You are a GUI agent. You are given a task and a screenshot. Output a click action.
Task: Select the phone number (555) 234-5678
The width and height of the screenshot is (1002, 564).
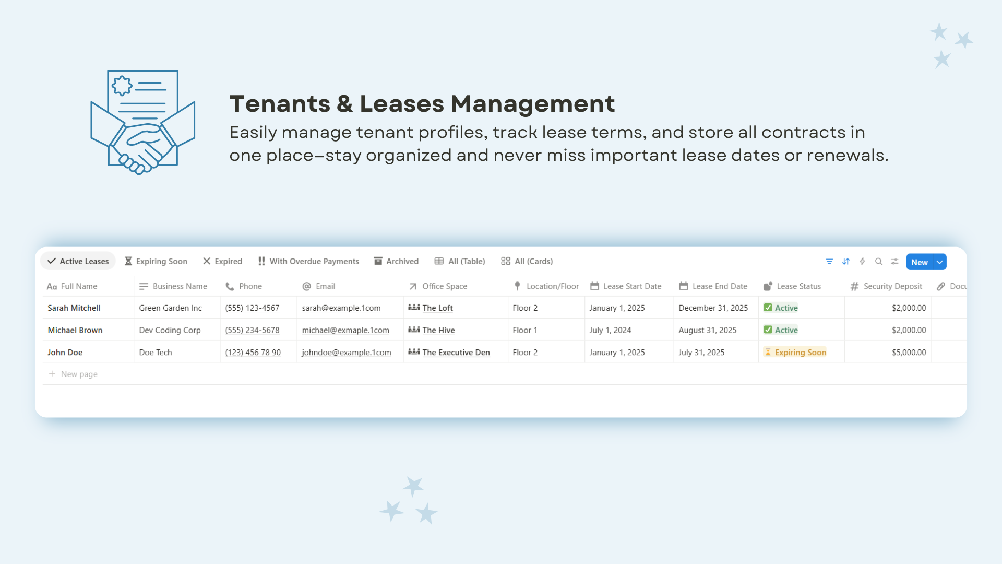click(252, 330)
